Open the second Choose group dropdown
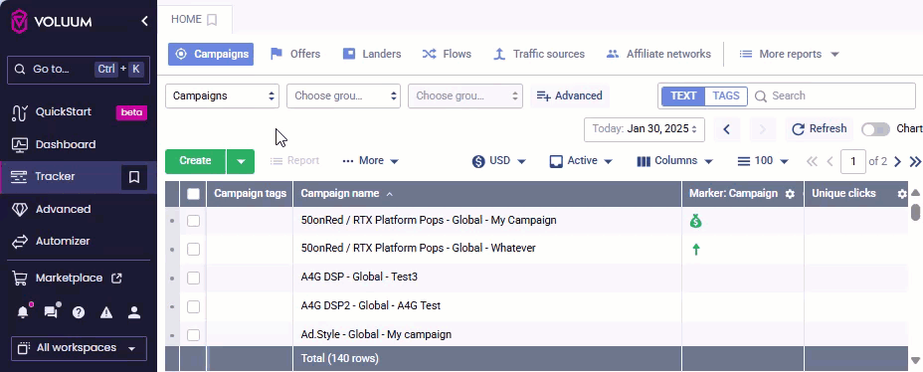Image resolution: width=923 pixels, height=372 pixels. (465, 95)
